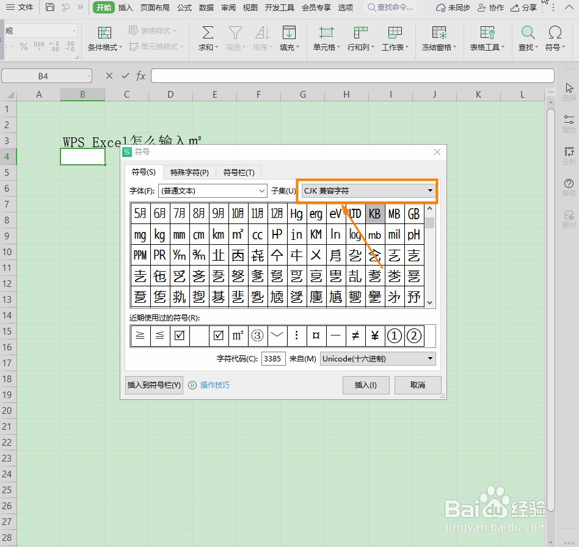This screenshot has width=579, height=547.
Task: Click the 字符代码 input field
Action: 273,359
